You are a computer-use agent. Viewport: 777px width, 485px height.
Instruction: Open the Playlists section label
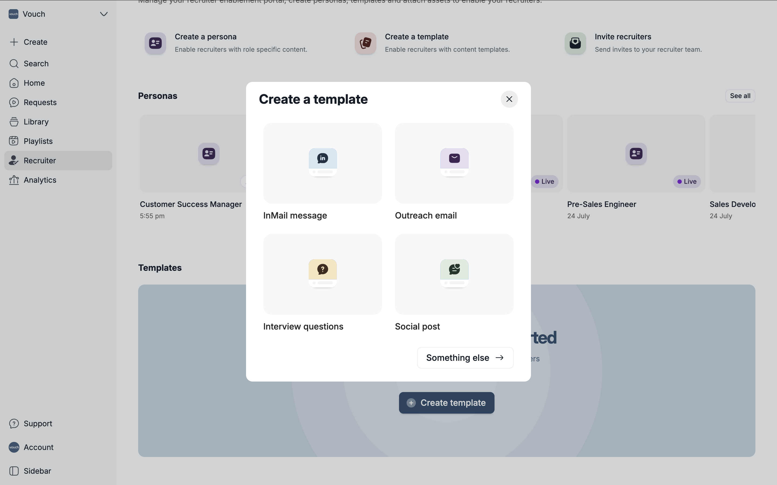38,141
